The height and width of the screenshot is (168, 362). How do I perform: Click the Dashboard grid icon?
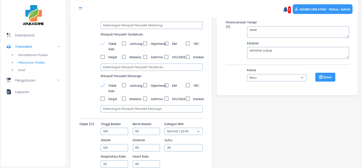coord(9,35)
